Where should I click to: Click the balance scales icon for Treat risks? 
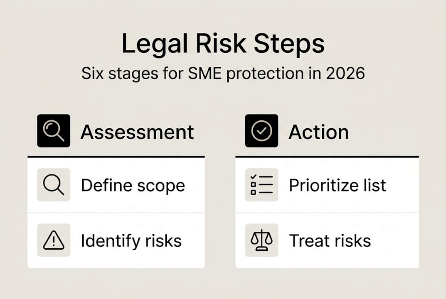coord(261,240)
